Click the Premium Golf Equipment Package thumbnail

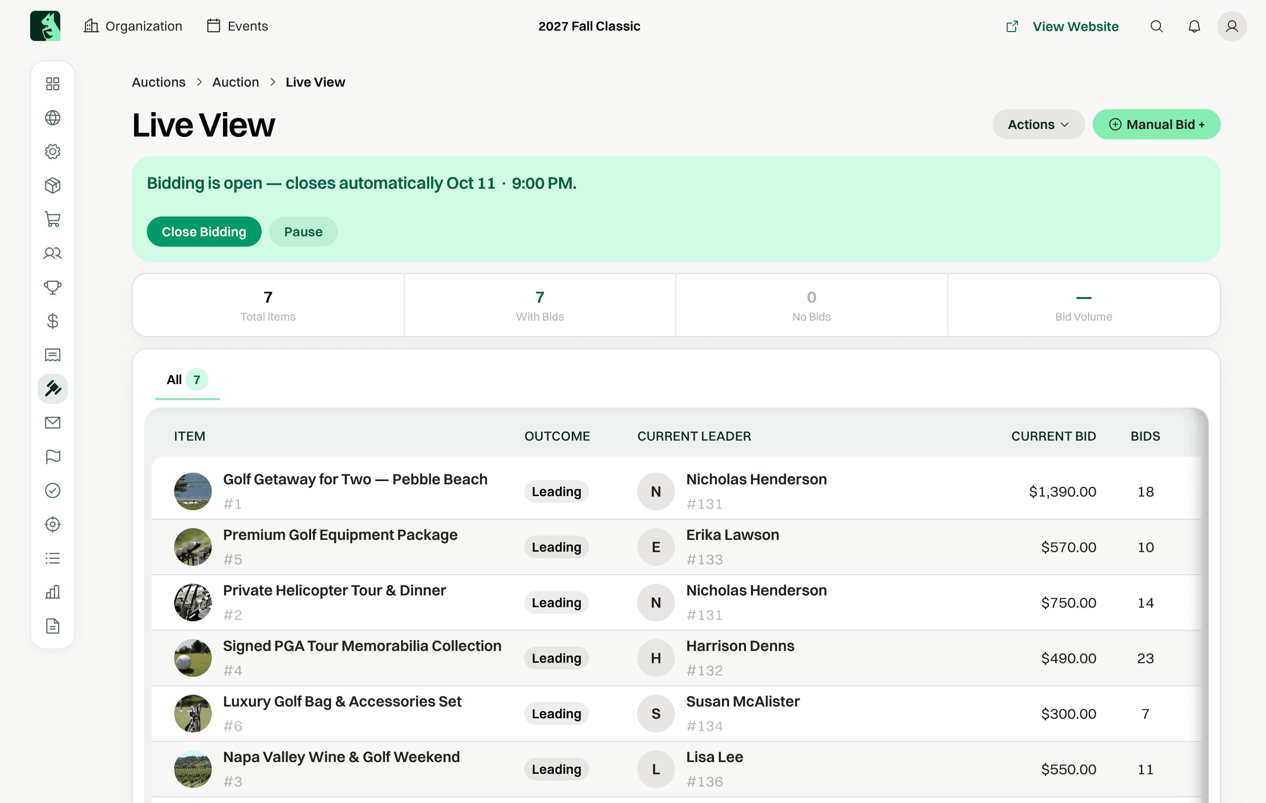[x=193, y=547]
